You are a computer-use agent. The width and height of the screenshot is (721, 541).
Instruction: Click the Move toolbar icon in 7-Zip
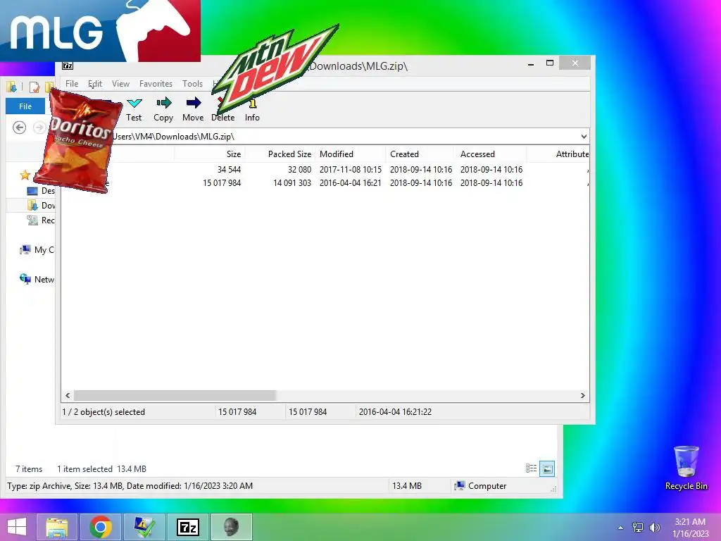coord(194,103)
